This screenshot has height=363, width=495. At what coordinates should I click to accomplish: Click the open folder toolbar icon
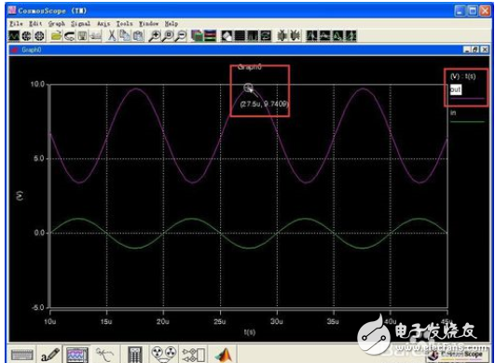(57, 36)
